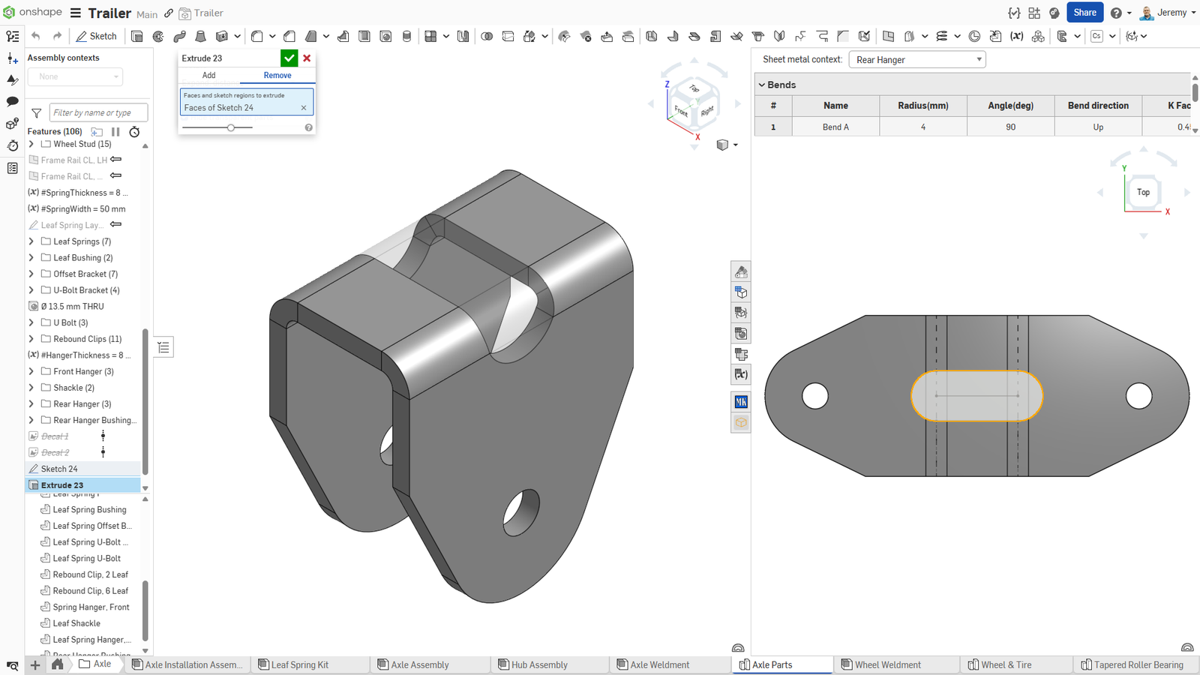Expand the Rebound Clips (11) folder
Image resolution: width=1200 pixels, height=675 pixels.
31,339
